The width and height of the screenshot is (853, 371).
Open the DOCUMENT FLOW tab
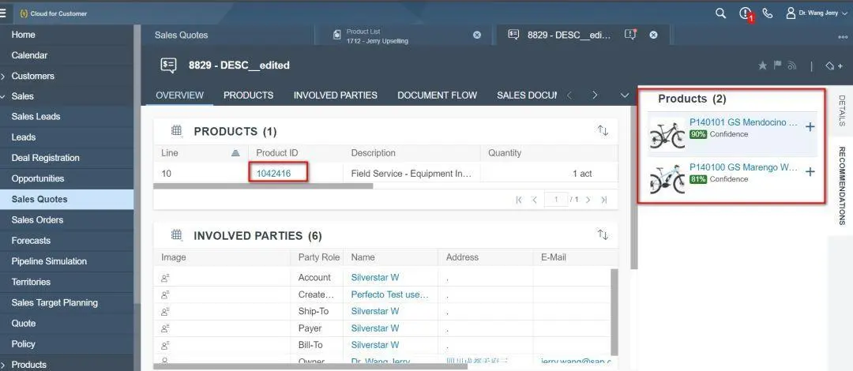pos(437,96)
